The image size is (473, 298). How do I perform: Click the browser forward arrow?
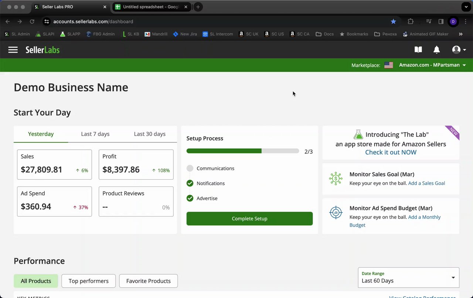[20, 21]
